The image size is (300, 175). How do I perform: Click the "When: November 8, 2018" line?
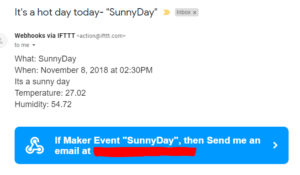click(84, 70)
